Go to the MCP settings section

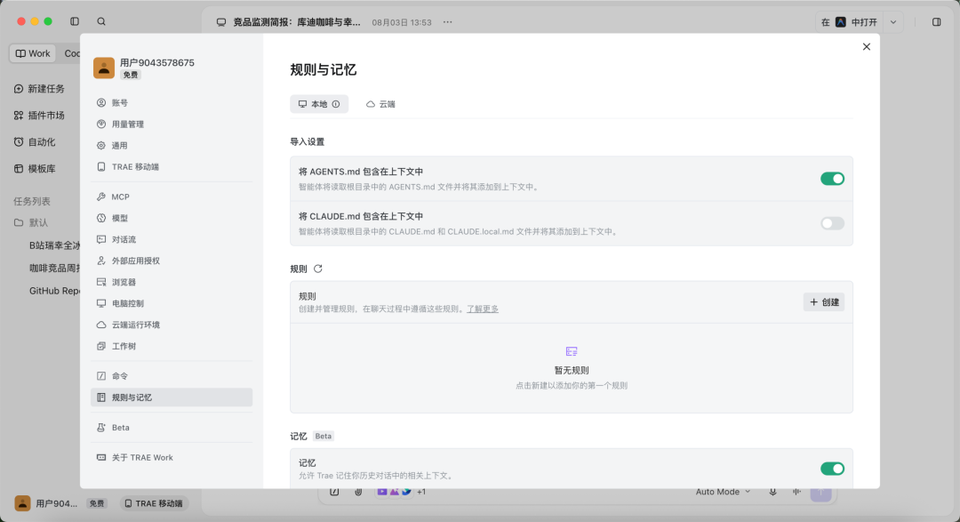click(x=172, y=197)
